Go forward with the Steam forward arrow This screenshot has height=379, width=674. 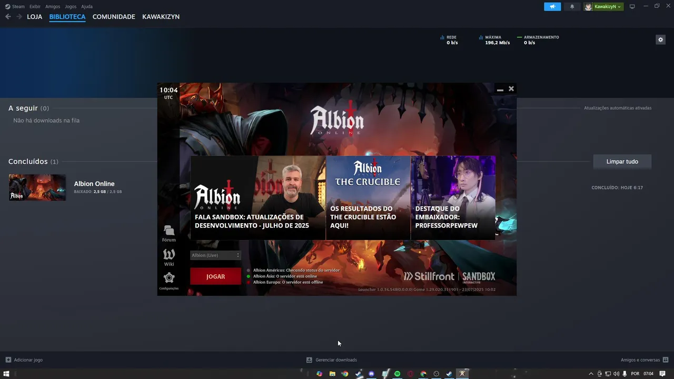click(x=19, y=17)
